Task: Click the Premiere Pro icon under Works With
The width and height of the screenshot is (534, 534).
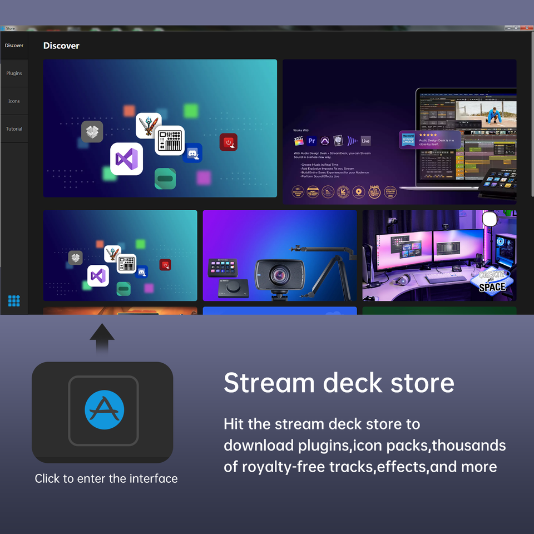Action: (x=311, y=141)
